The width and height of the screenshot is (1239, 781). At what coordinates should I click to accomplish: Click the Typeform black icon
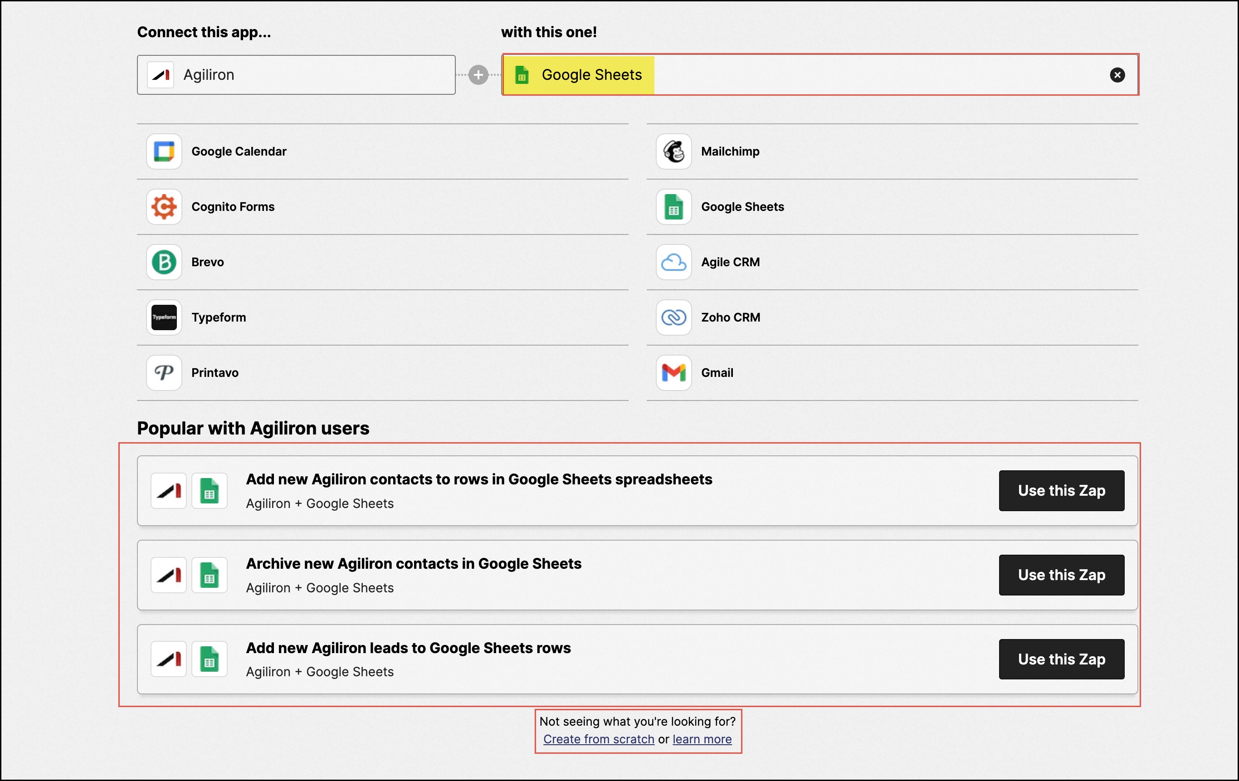coord(164,317)
